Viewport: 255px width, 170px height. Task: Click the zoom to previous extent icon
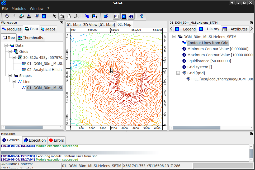coord(7,16)
